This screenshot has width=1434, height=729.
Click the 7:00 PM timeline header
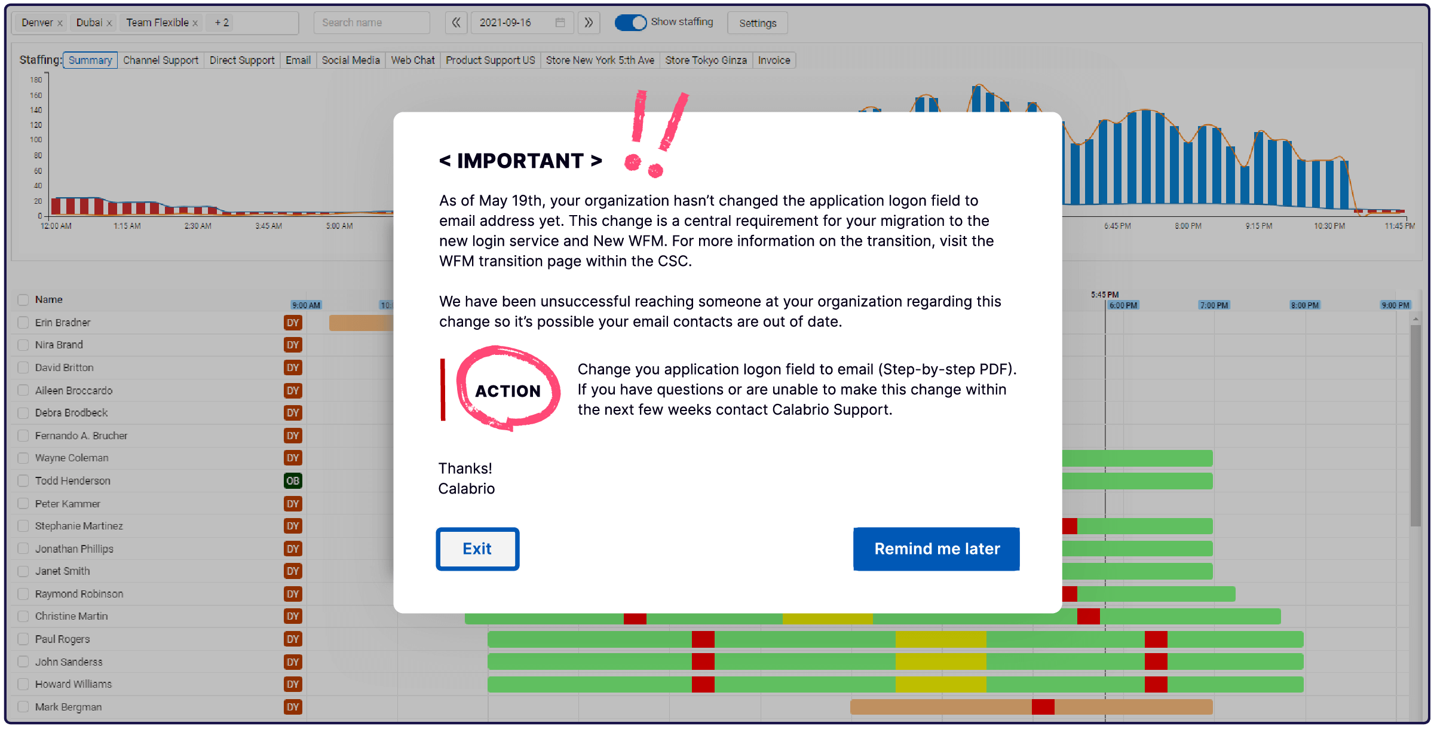[1214, 305]
